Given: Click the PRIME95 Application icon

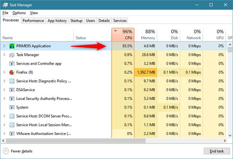Looking at the screenshot, I should (12, 46).
